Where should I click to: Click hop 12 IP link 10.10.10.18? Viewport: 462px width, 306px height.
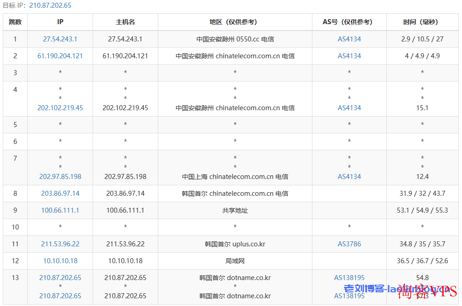60,260
